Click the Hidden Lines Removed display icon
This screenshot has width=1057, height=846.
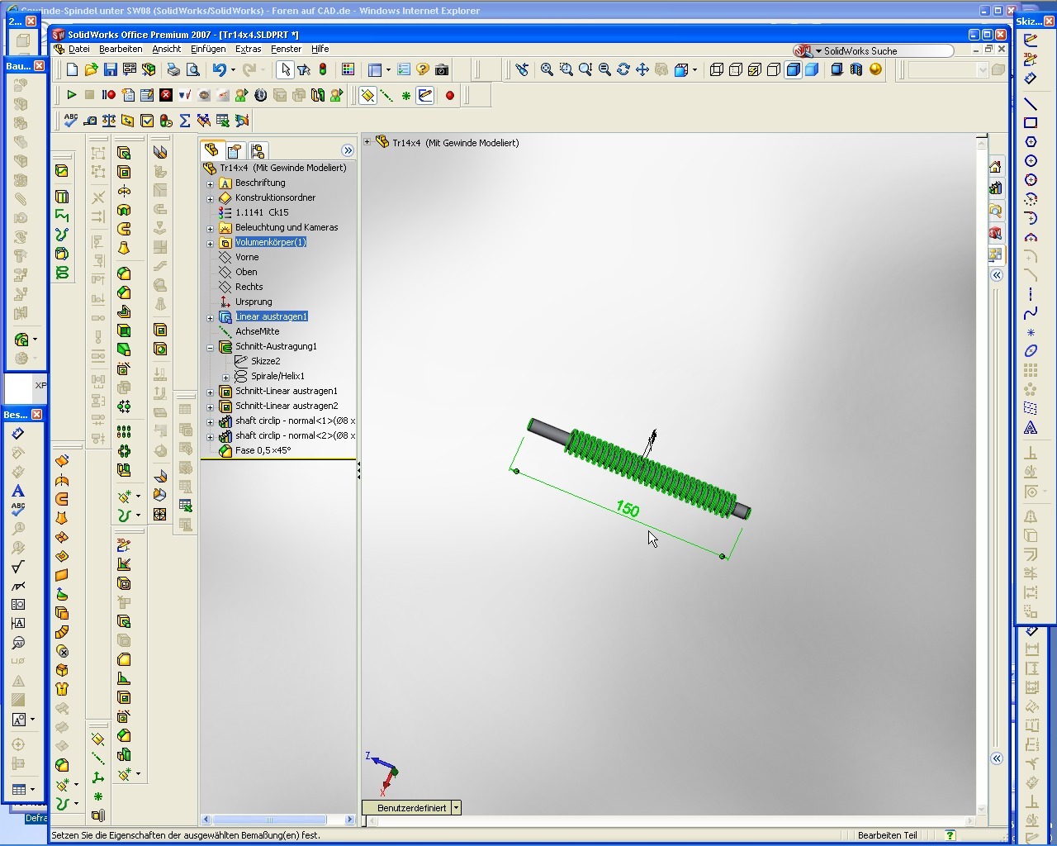tap(774, 70)
